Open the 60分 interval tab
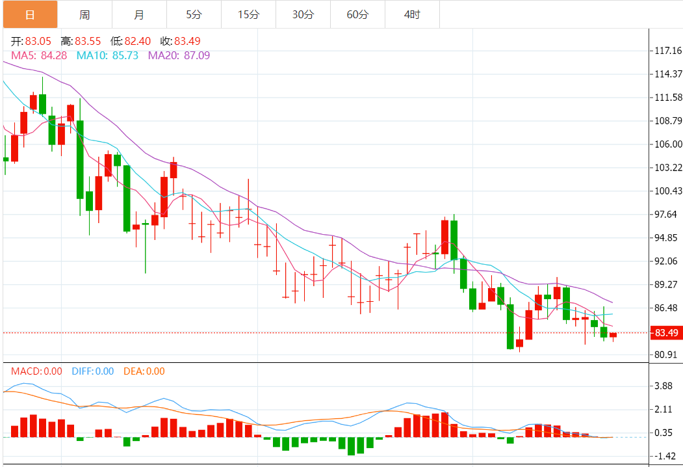The width and height of the screenshot is (683, 467). point(357,14)
